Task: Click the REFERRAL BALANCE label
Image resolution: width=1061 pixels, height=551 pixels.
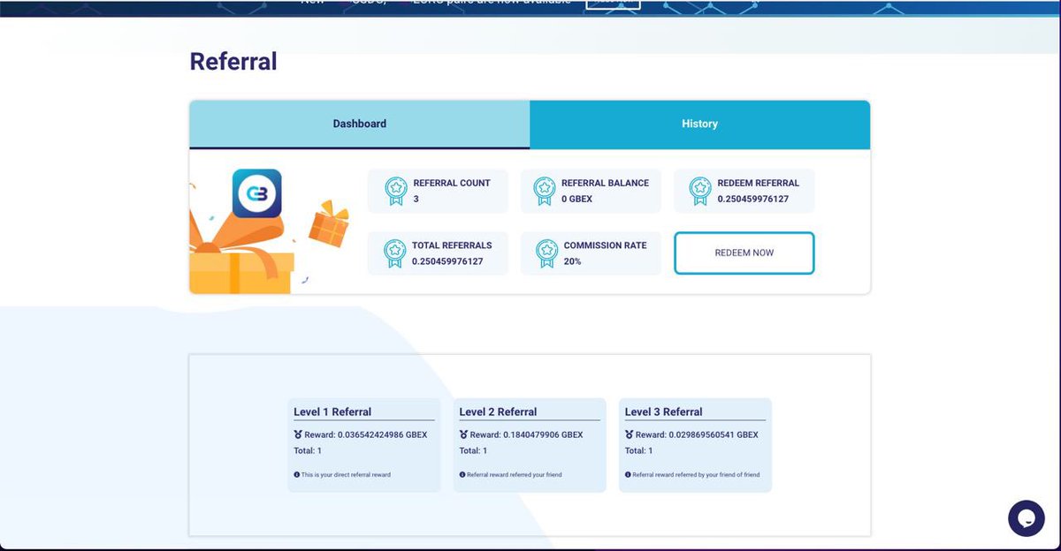Action: coord(605,183)
